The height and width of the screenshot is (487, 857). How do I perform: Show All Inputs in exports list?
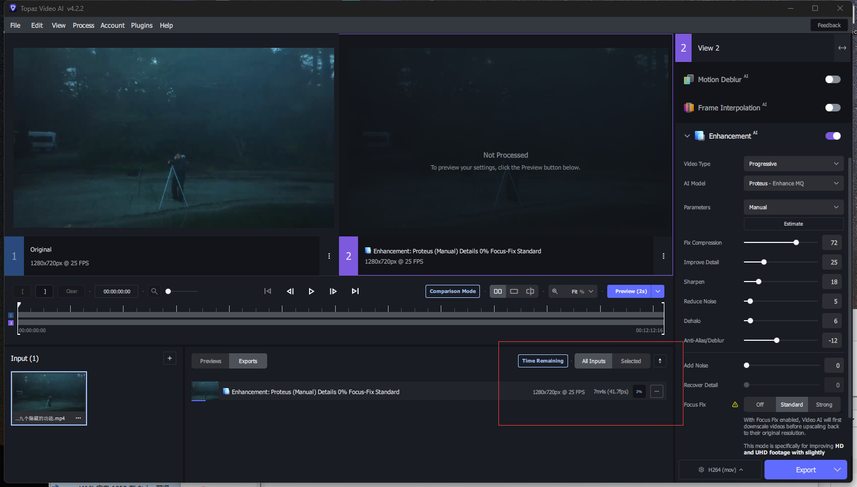(x=594, y=361)
